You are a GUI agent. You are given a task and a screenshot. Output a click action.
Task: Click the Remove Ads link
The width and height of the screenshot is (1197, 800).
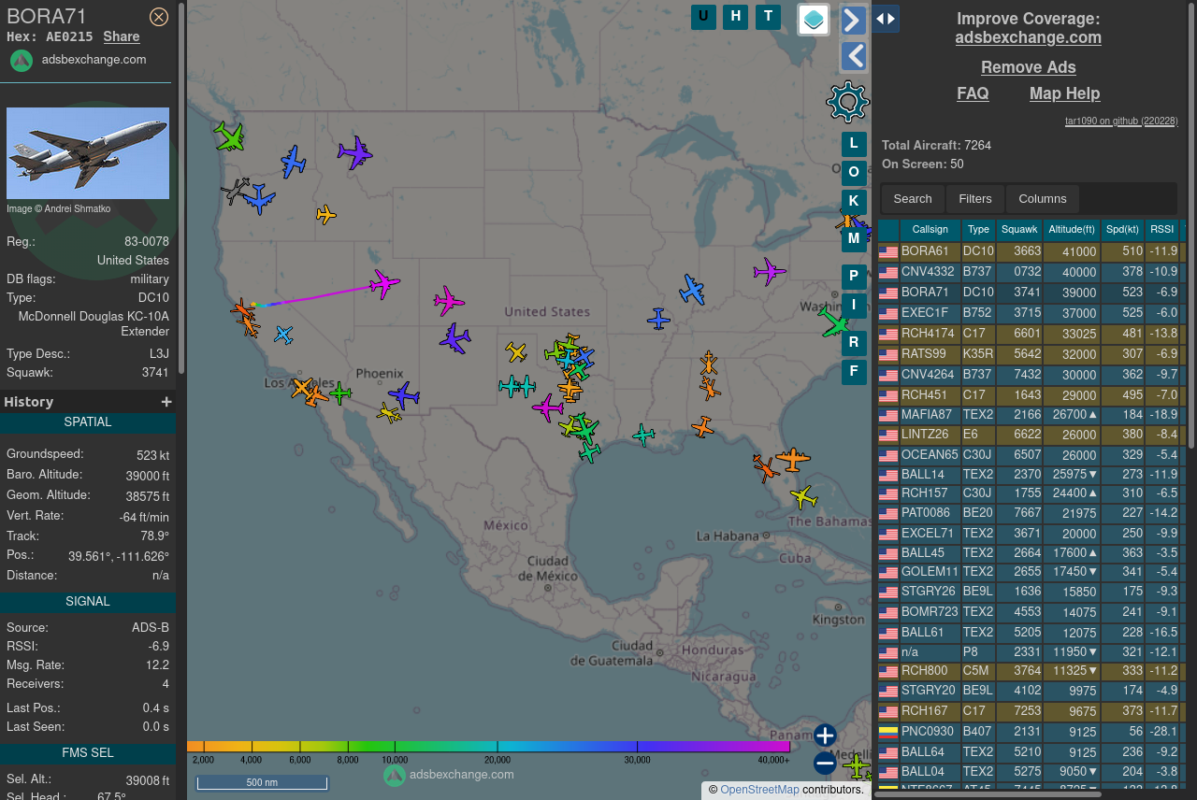(1028, 67)
